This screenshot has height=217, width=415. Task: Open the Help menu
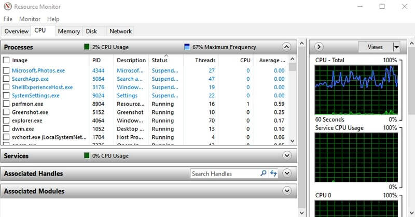(53, 19)
